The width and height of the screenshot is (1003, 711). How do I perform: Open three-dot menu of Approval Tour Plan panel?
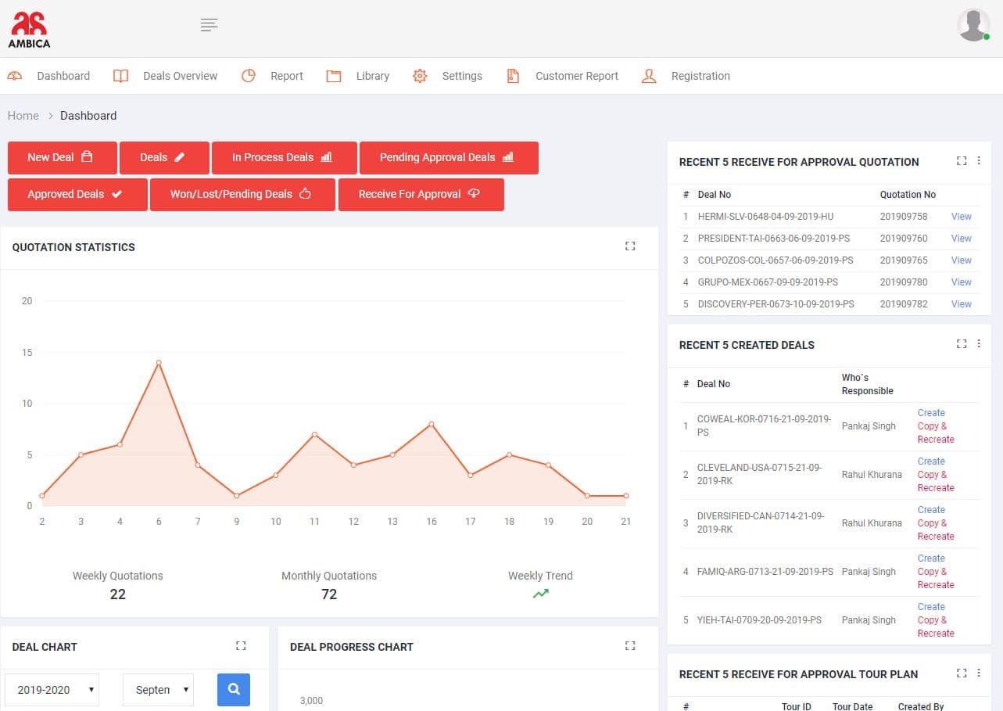point(979,673)
